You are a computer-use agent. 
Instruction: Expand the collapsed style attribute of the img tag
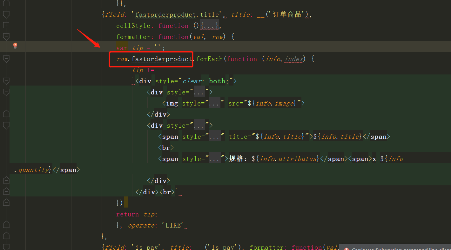[x=214, y=103]
